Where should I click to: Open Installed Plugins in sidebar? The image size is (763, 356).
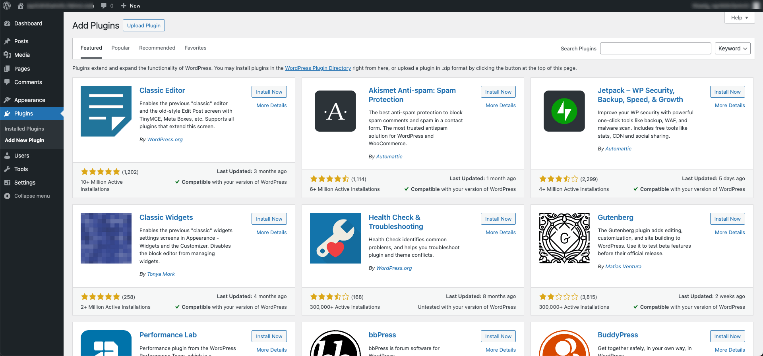click(24, 129)
